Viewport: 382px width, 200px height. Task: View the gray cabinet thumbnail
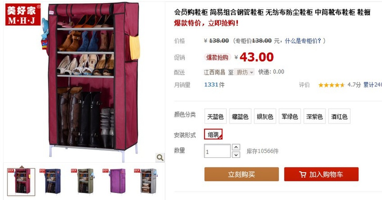(147, 181)
